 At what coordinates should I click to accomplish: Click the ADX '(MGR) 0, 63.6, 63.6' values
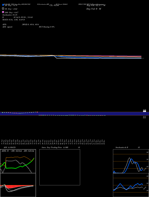[30, 24]
